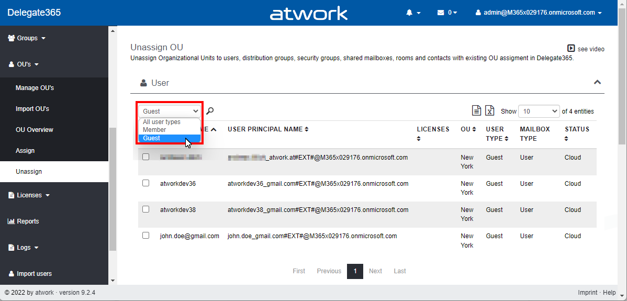Sort by User Principal Name column
The height and width of the screenshot is (301, 627).
tap(268, 129)
